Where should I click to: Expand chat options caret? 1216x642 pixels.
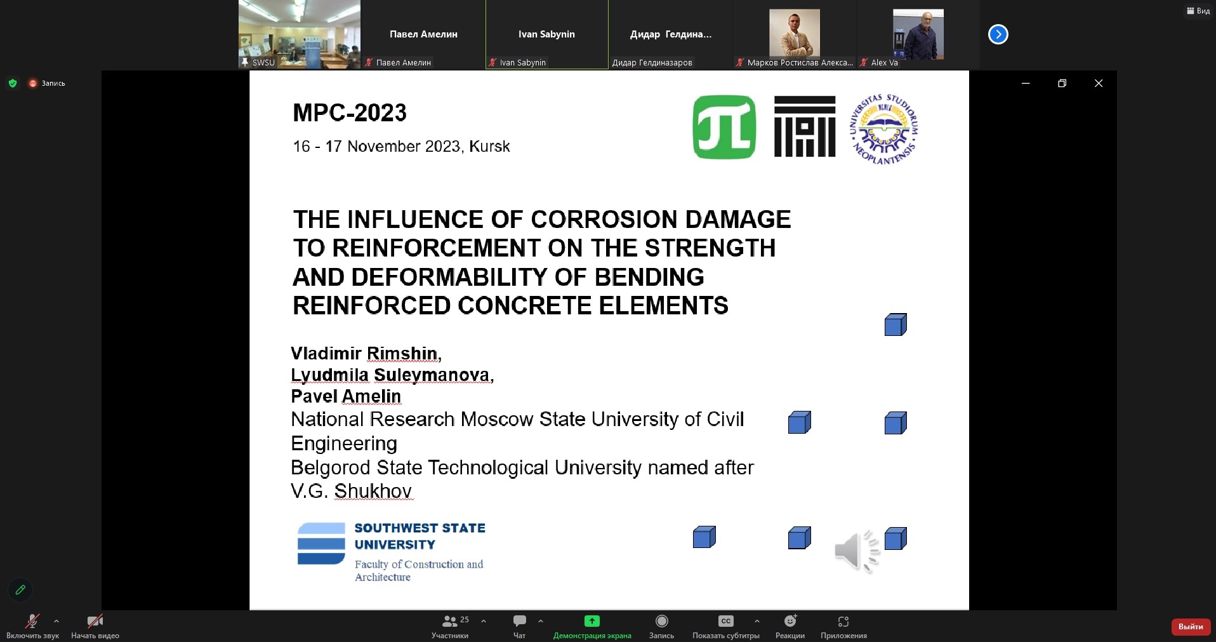click(x=541, y=621)
